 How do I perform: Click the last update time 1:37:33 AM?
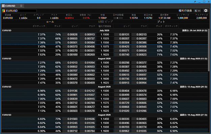tap(164, 18)
